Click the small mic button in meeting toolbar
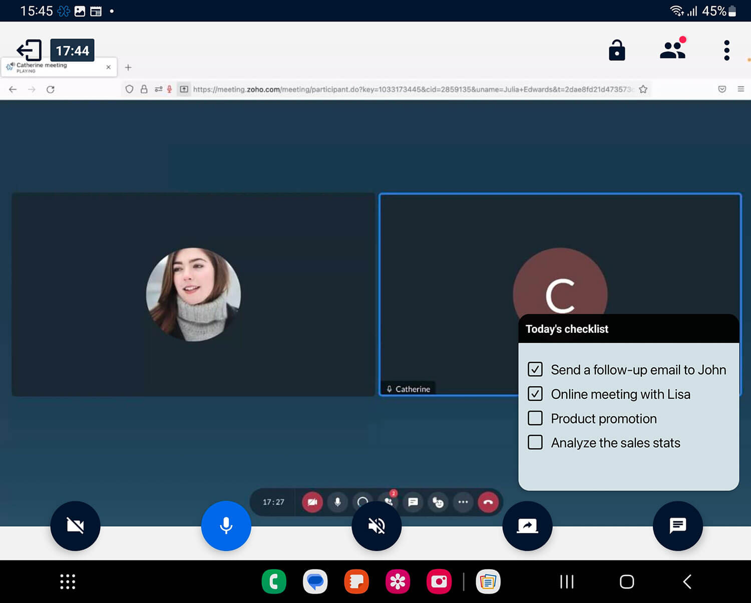This screenshot has height=603, width=751. [337, 502]
